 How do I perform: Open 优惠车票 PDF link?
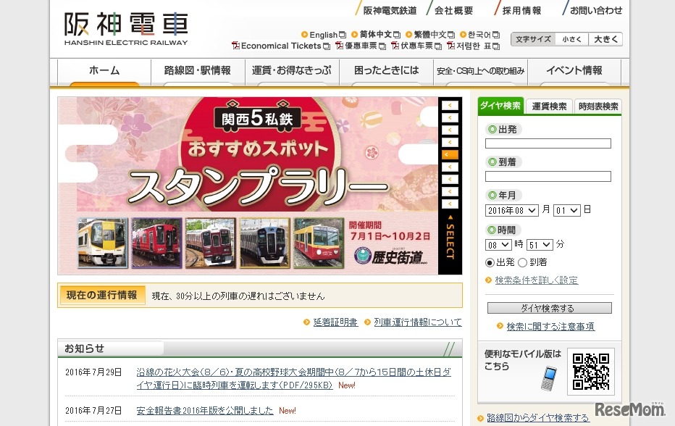click(x=361, y=46)
